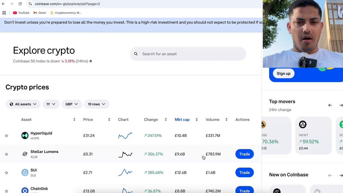Click Chainlink price £13.08
This screenshot has height=193, width=343.
[x=89, y=191]
